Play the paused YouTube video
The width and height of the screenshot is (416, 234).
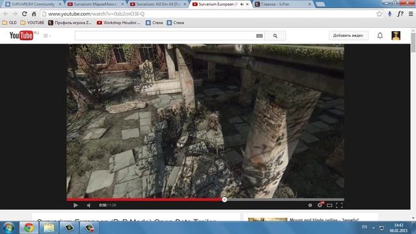(75, 205)
